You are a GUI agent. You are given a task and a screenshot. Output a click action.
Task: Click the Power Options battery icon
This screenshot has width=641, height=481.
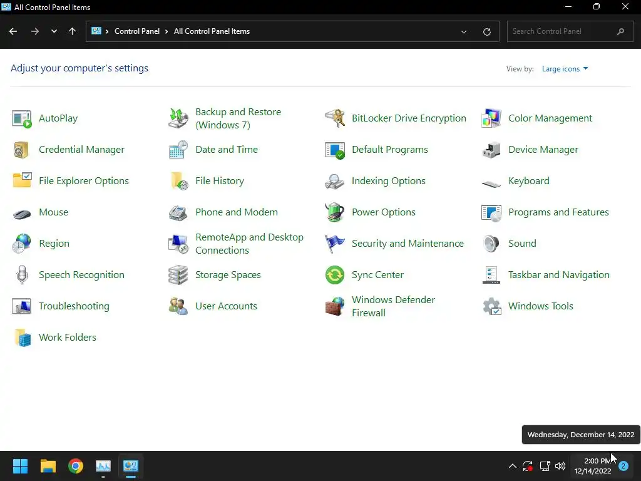335,212
